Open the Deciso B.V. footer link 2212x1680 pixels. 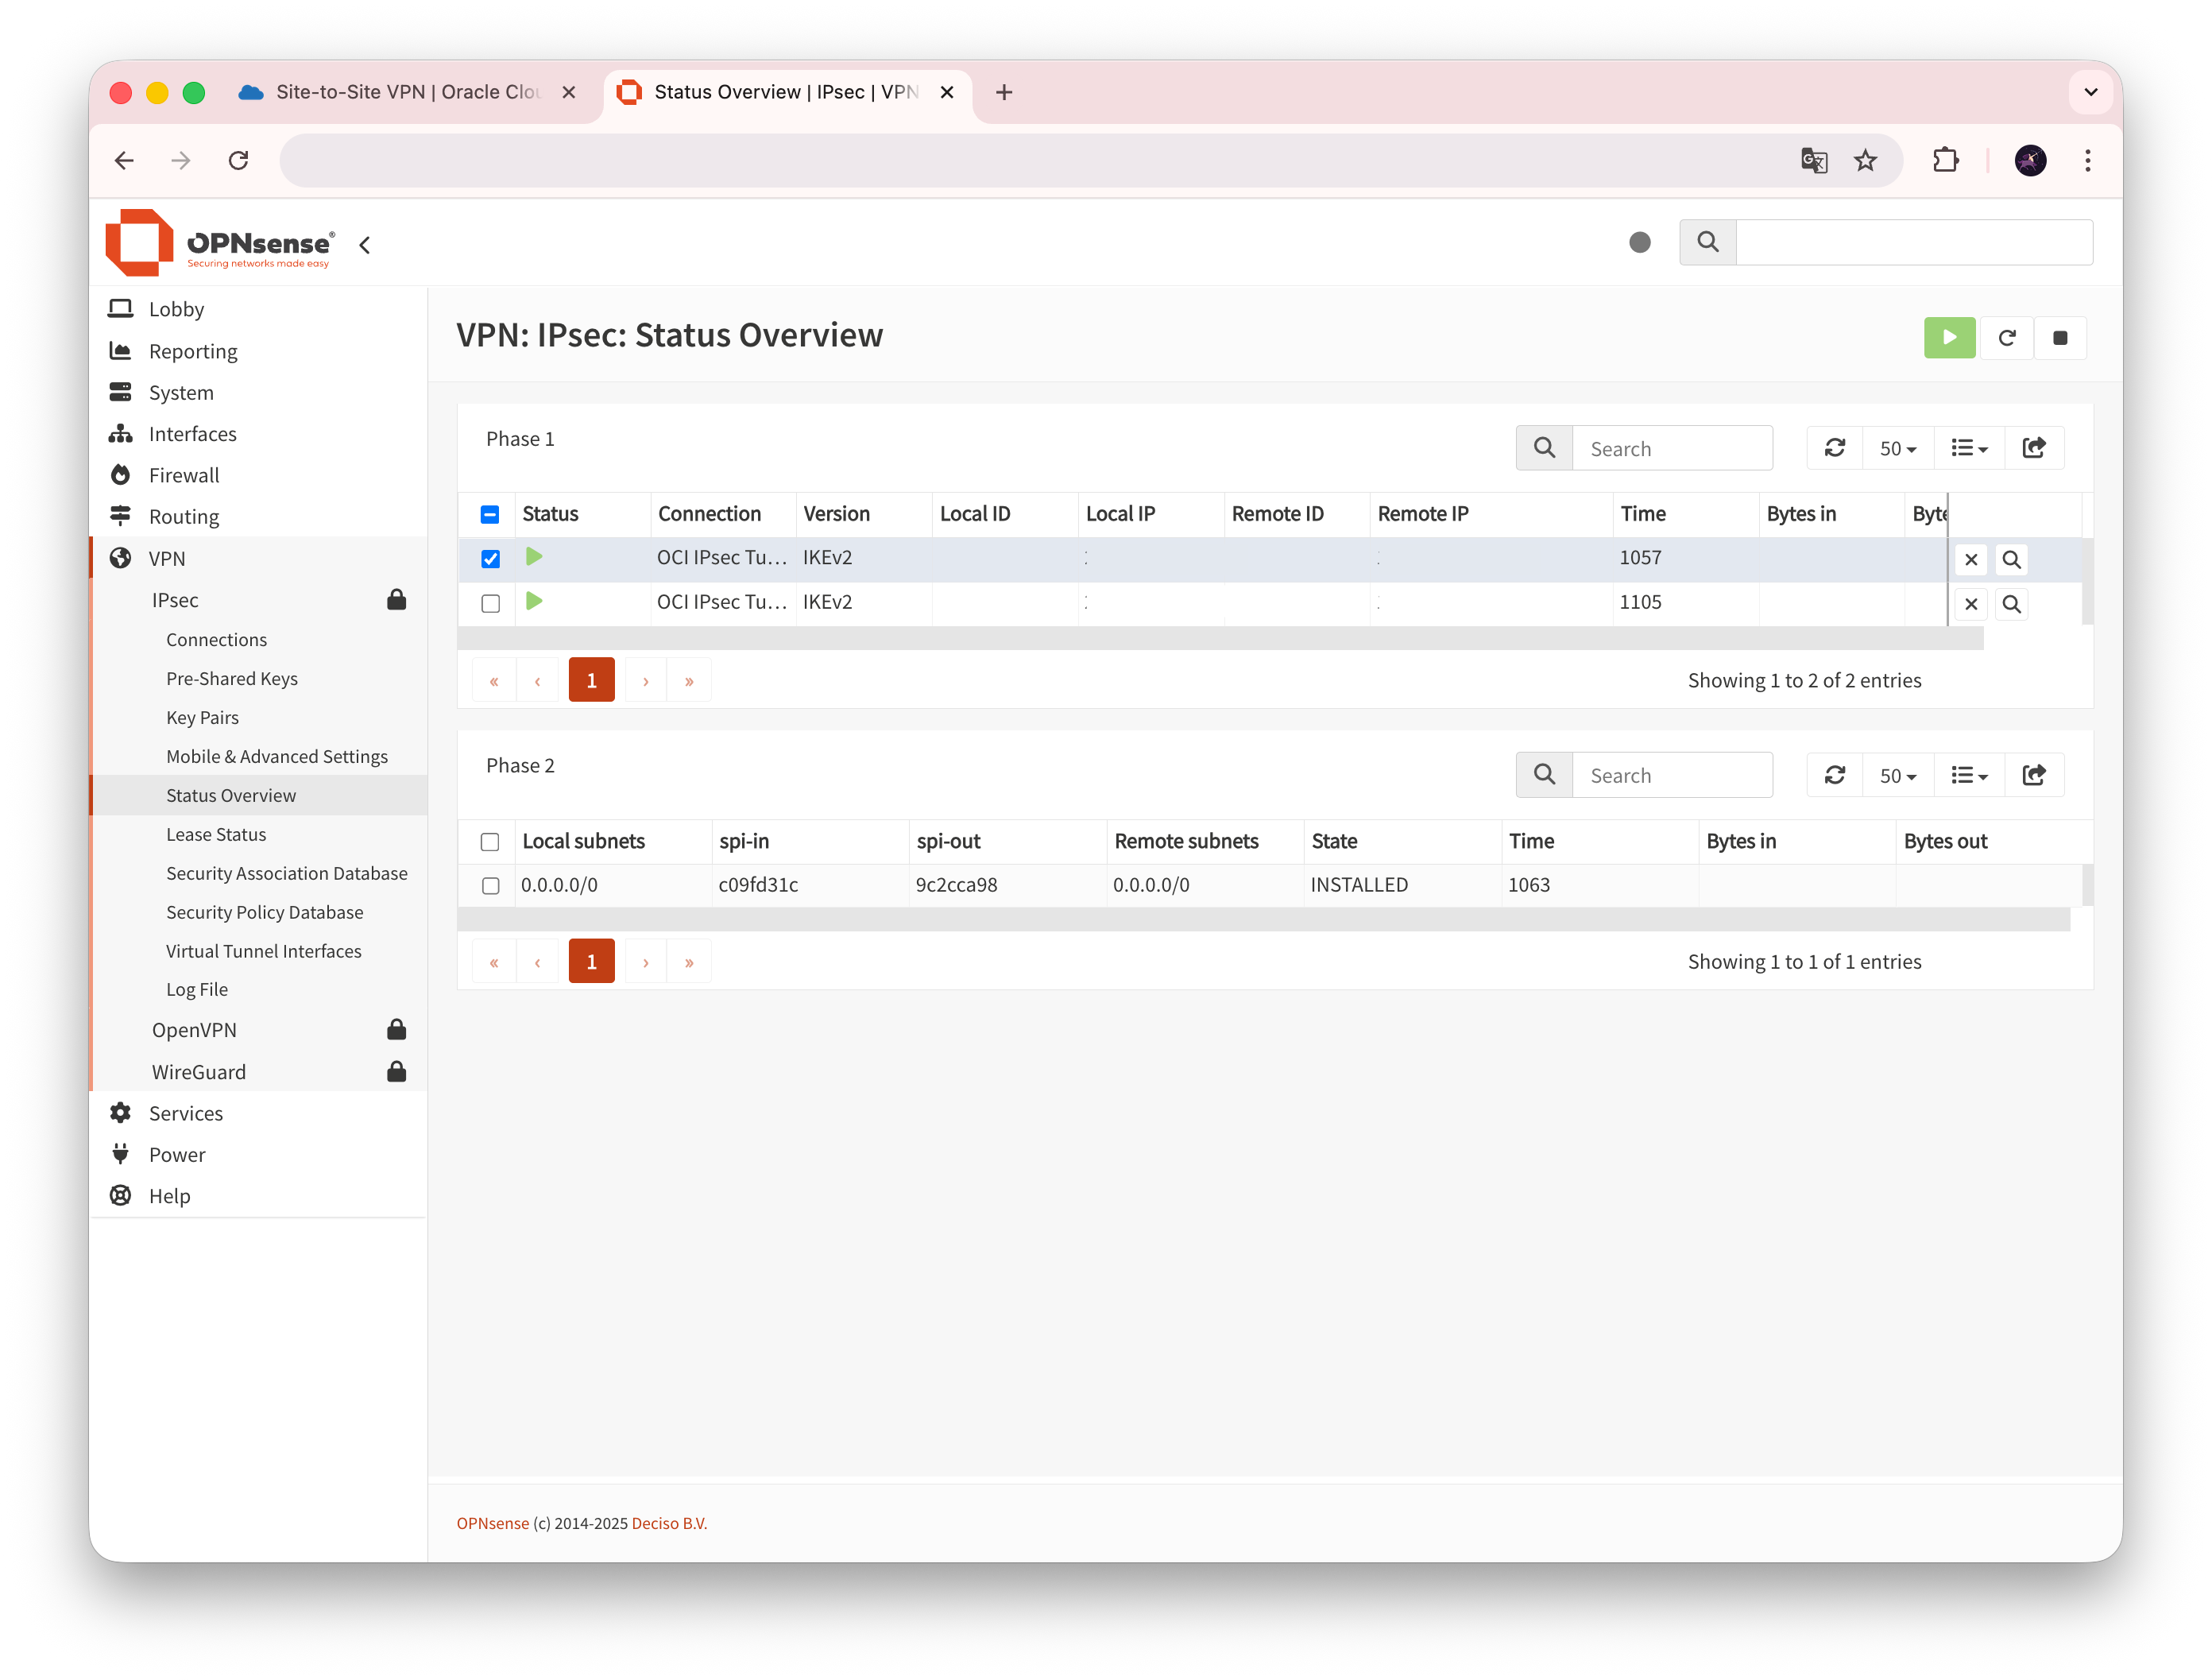[668, 1523]
